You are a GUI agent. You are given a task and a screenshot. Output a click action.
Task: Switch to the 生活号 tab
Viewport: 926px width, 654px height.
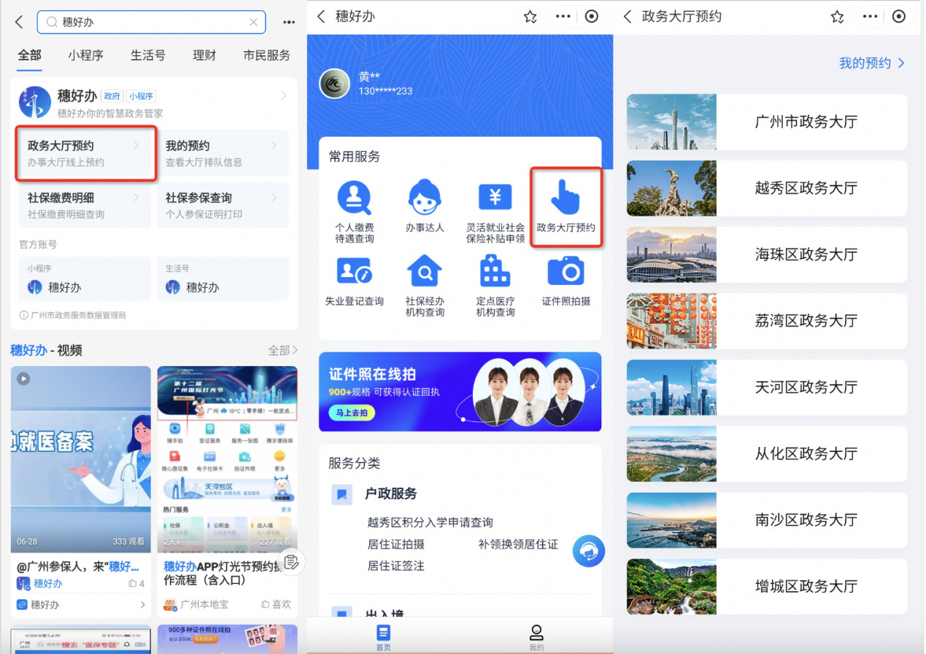(x=148, y=55)
